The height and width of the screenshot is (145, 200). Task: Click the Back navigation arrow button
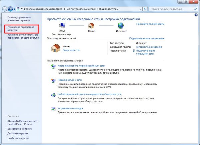pyautogui.click(x=5, y=9)
